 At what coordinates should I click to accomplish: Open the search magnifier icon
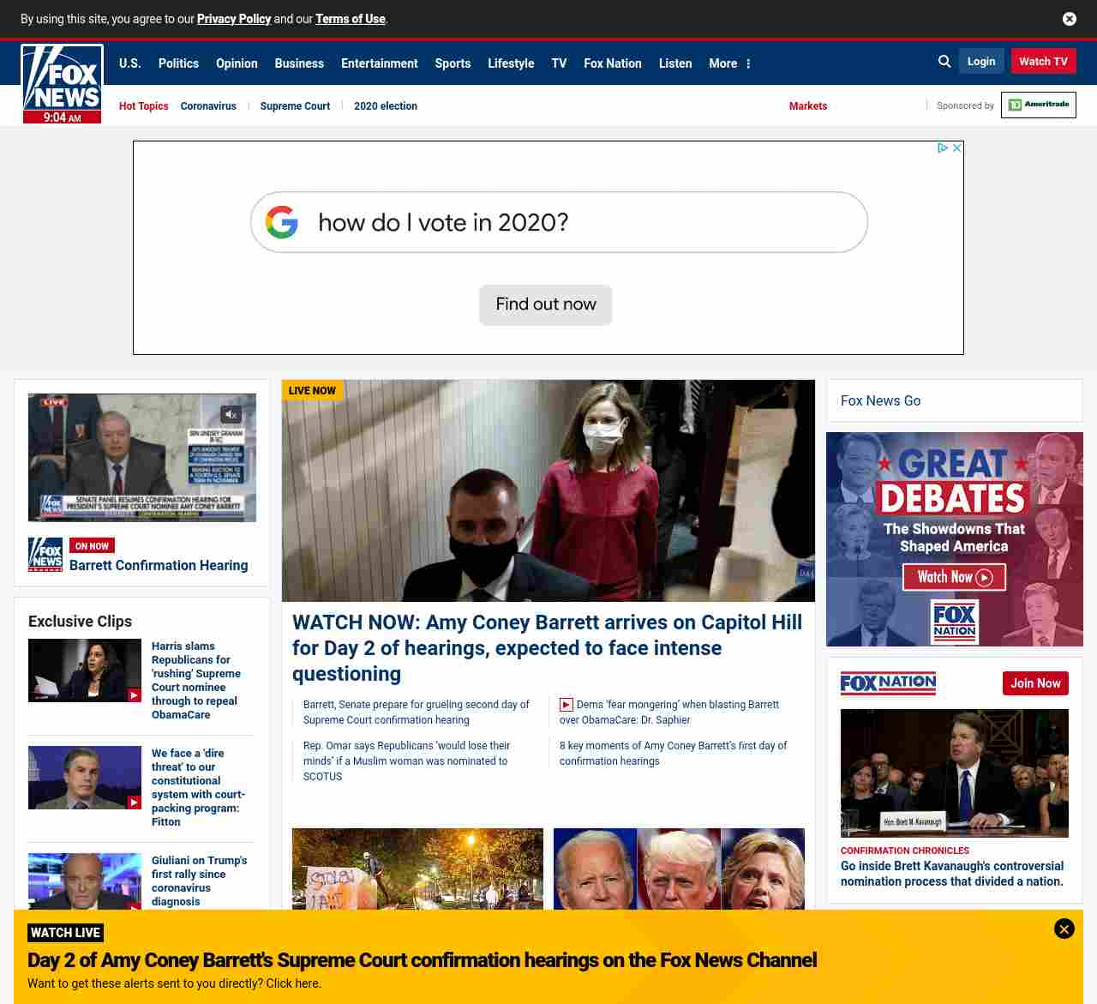[944, 62]
